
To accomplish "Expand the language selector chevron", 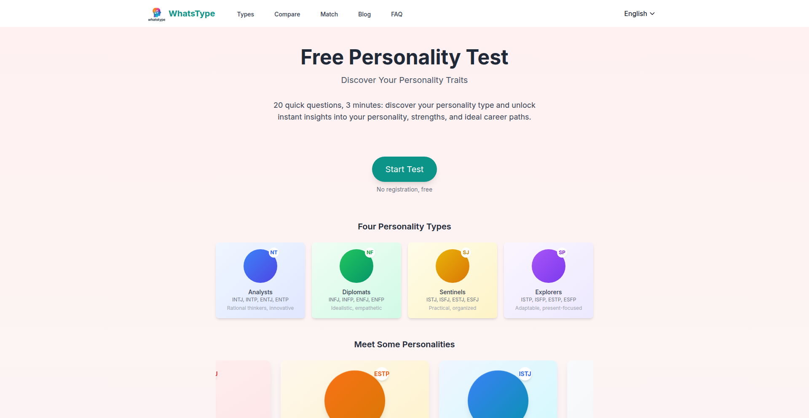I will (x=653, y=14).
